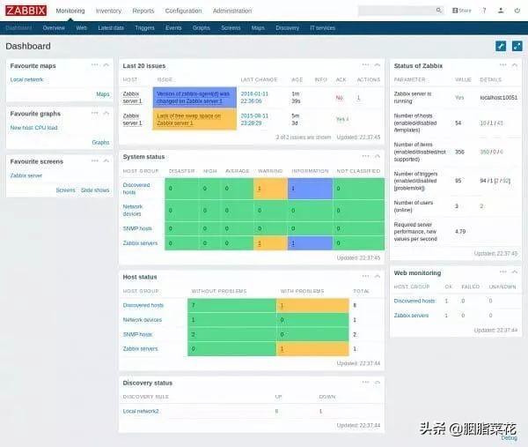Click the logout power icon
The height and width of the screenshot is (447, 528).
point(516,11)
